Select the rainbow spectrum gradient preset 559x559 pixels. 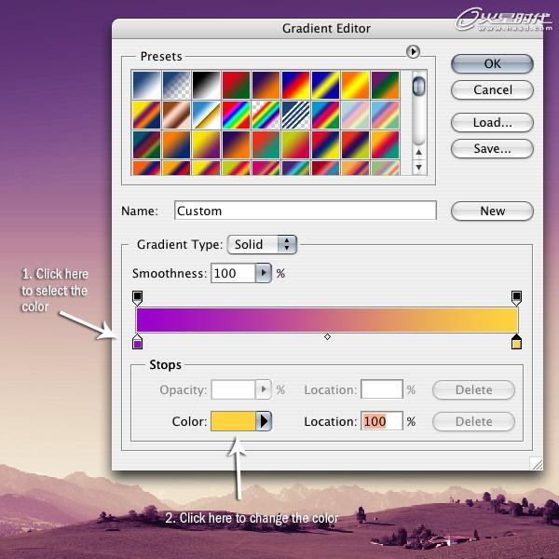tap(236, 116)
